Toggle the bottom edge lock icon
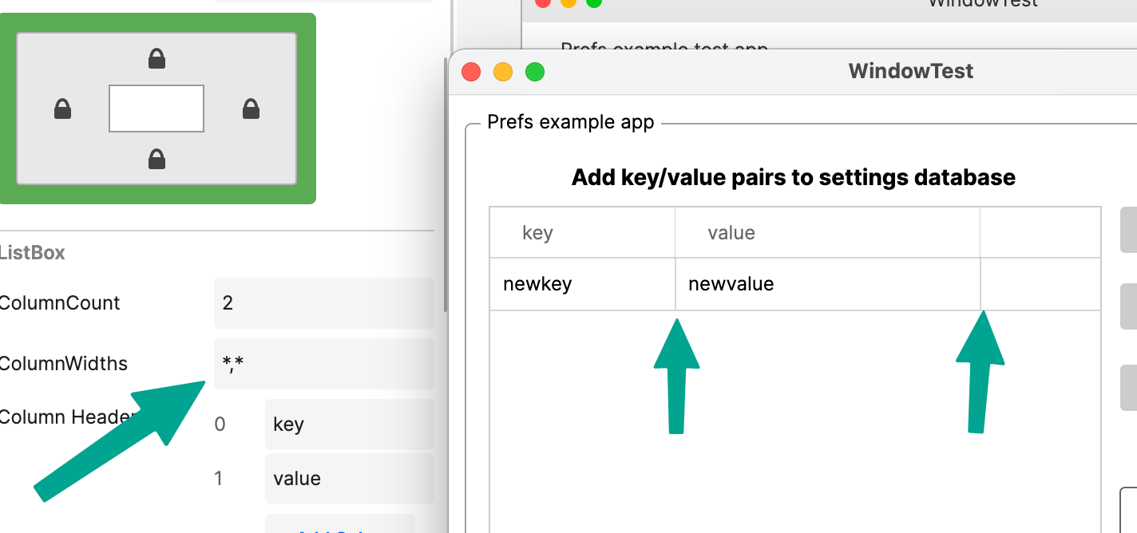 [x=156, y=159]
